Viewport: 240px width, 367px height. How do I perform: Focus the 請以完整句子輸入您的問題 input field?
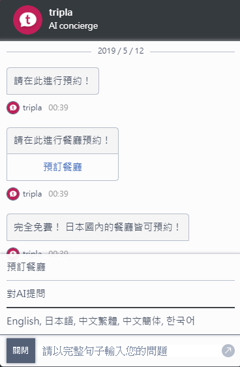tap(128, 351)
